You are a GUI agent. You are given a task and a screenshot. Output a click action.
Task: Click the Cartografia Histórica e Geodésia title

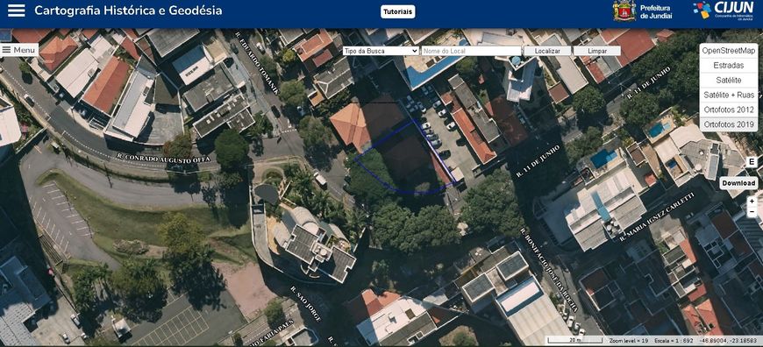click(x=128, y=11)
